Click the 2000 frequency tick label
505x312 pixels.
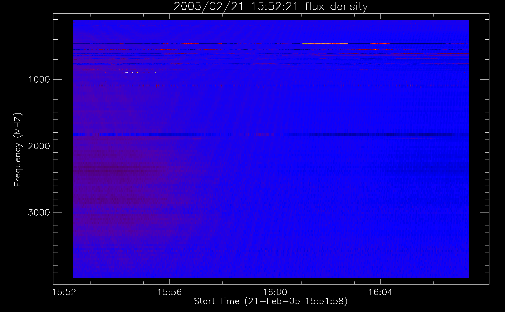(x=39, y=146)
